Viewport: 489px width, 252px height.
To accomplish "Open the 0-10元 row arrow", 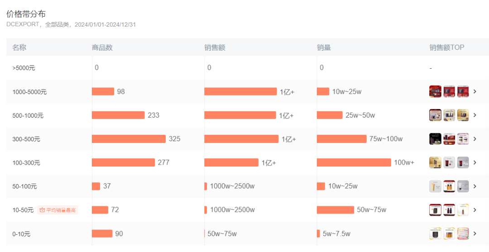I will pyautogui.click(x=475, y=233).
